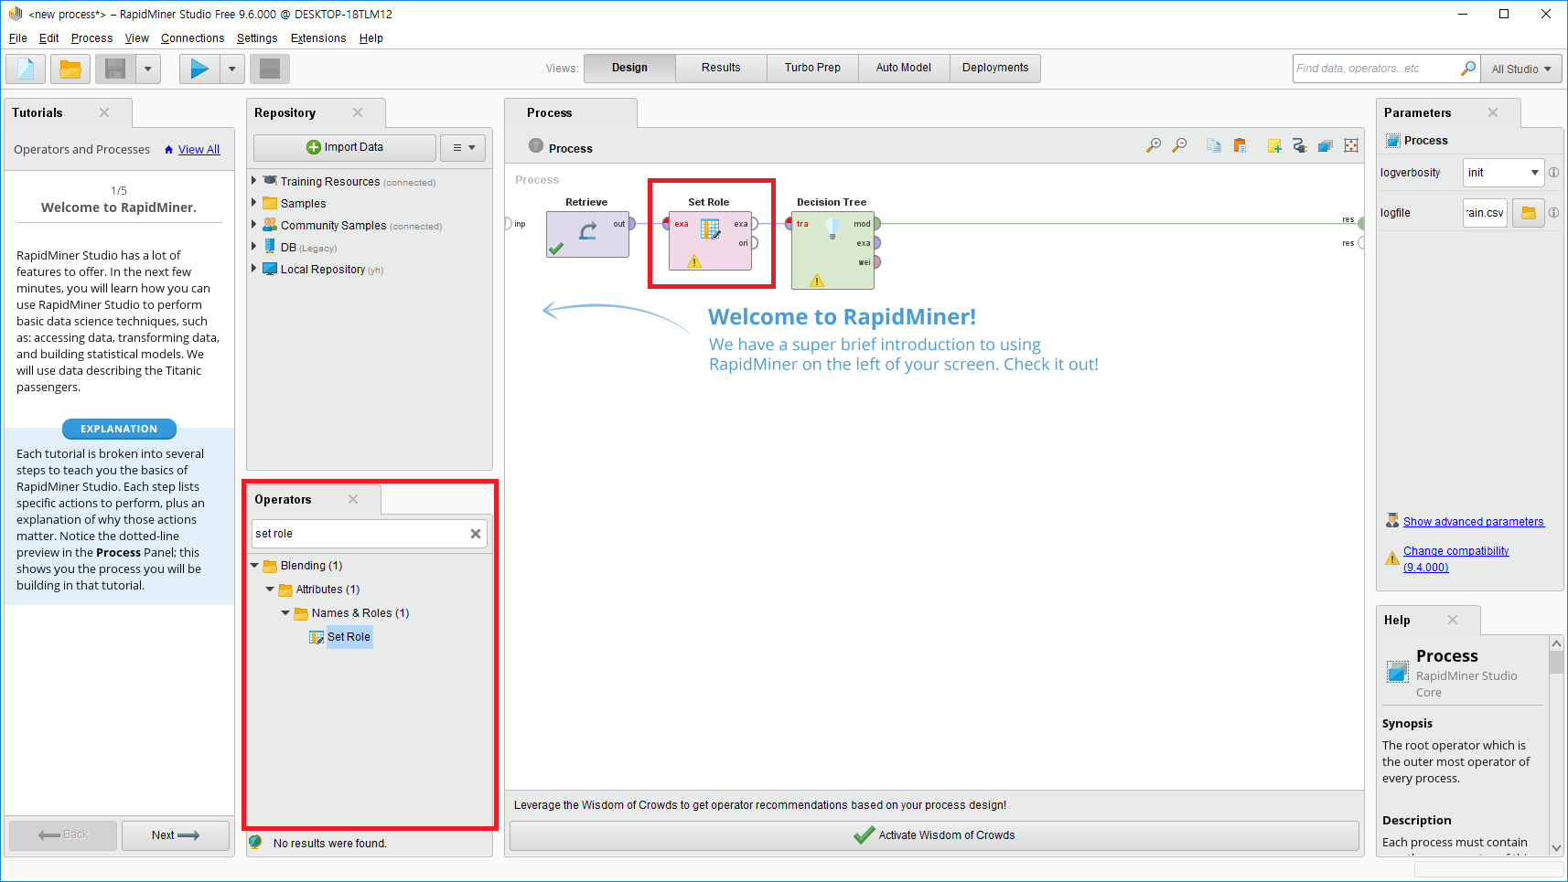Image resolution: width=1568 pixels, height=882 pixels.
Task: Expand the Community Samples repository
Action: tap(253, 224)
